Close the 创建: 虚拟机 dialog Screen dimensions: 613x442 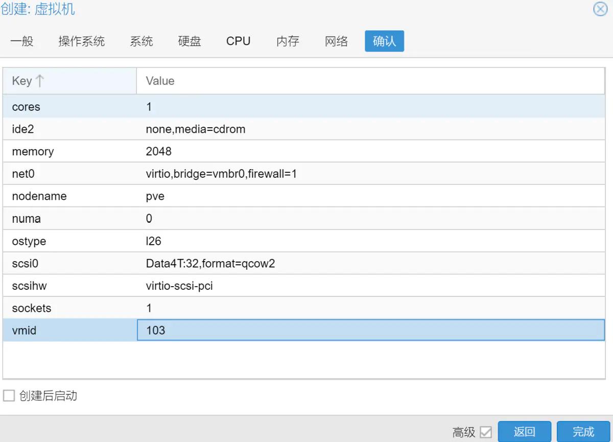600,9
